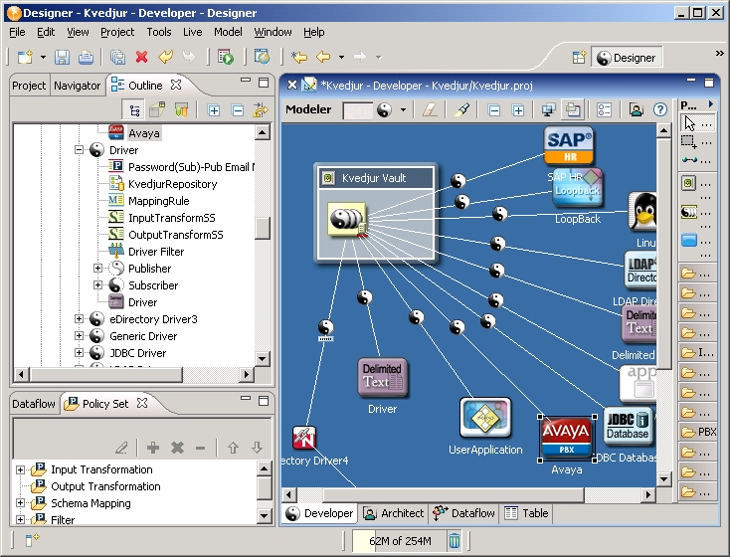Select the Designer perspective button
The width and height of the screenshot is (730, 557).
coord(627,58)
